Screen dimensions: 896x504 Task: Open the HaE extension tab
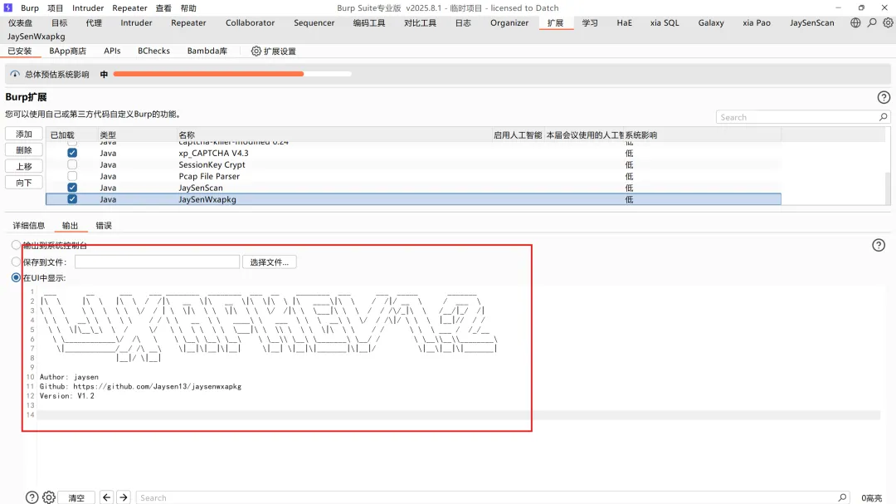[625, 23]
